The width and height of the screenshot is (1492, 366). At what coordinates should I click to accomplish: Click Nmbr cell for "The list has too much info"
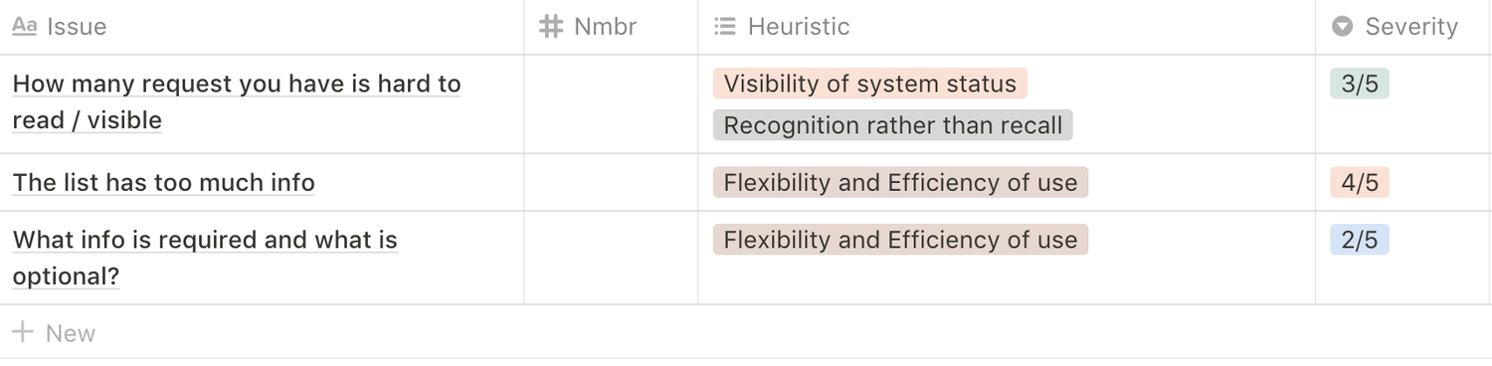[611, 183]
